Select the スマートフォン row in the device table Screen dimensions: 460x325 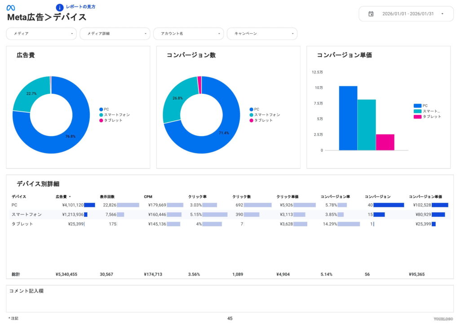[x=27, y=215]
